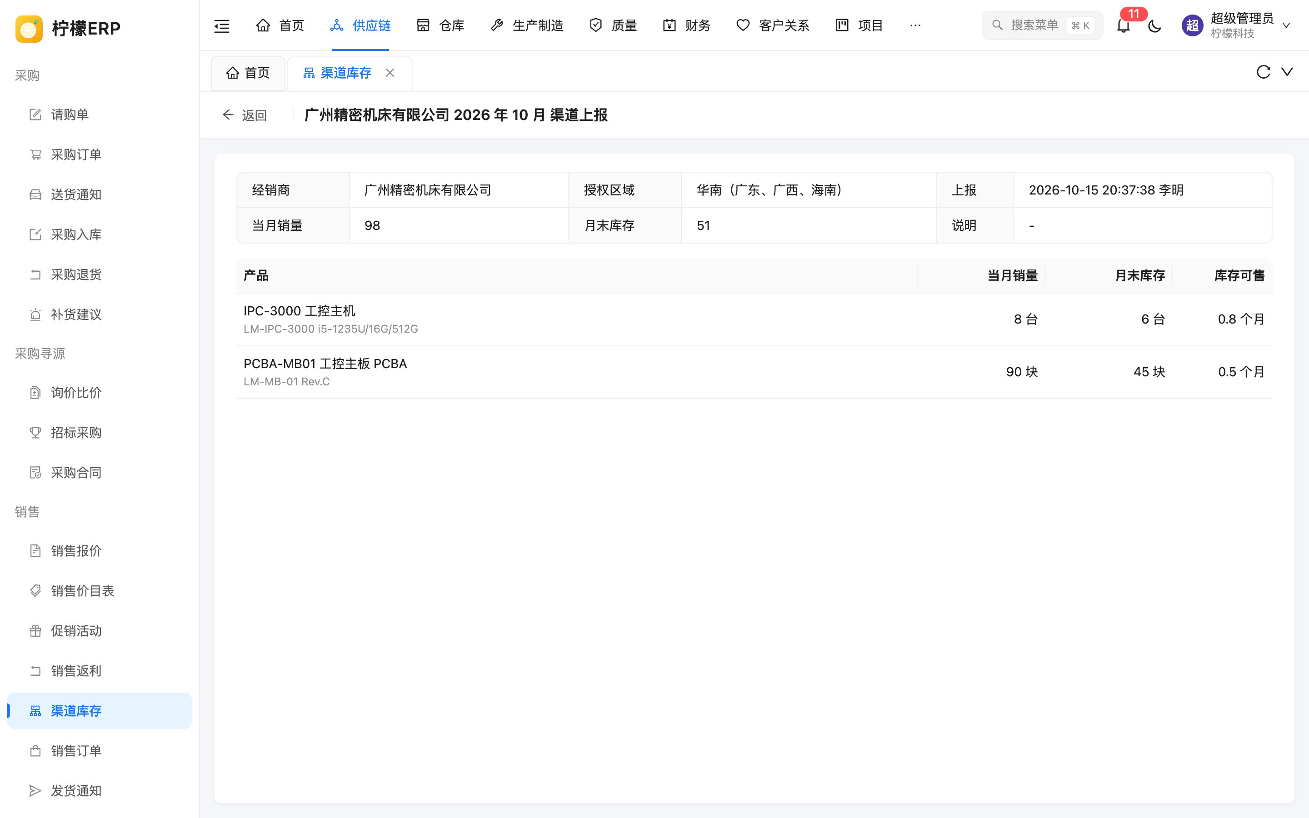Toggle dark mode with the moon icon
Image resolution: width=1309 pixels, height=818 pixels.
pyautogui.click(x=1154, y=25)
